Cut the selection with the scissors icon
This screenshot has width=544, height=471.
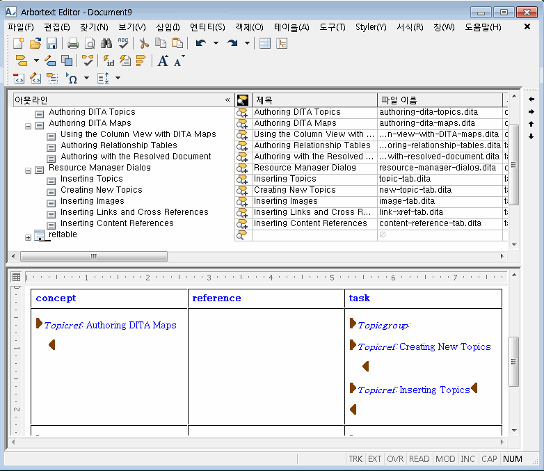point(143,43)
